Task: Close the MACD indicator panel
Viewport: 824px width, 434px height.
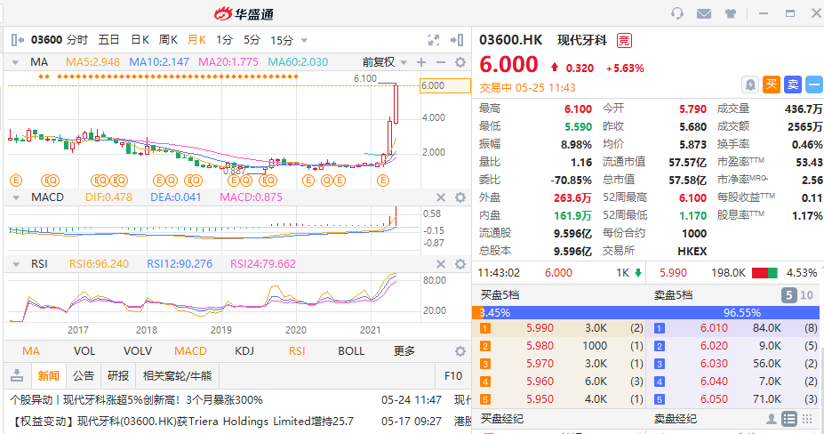Action: click(x=441, y=197)
